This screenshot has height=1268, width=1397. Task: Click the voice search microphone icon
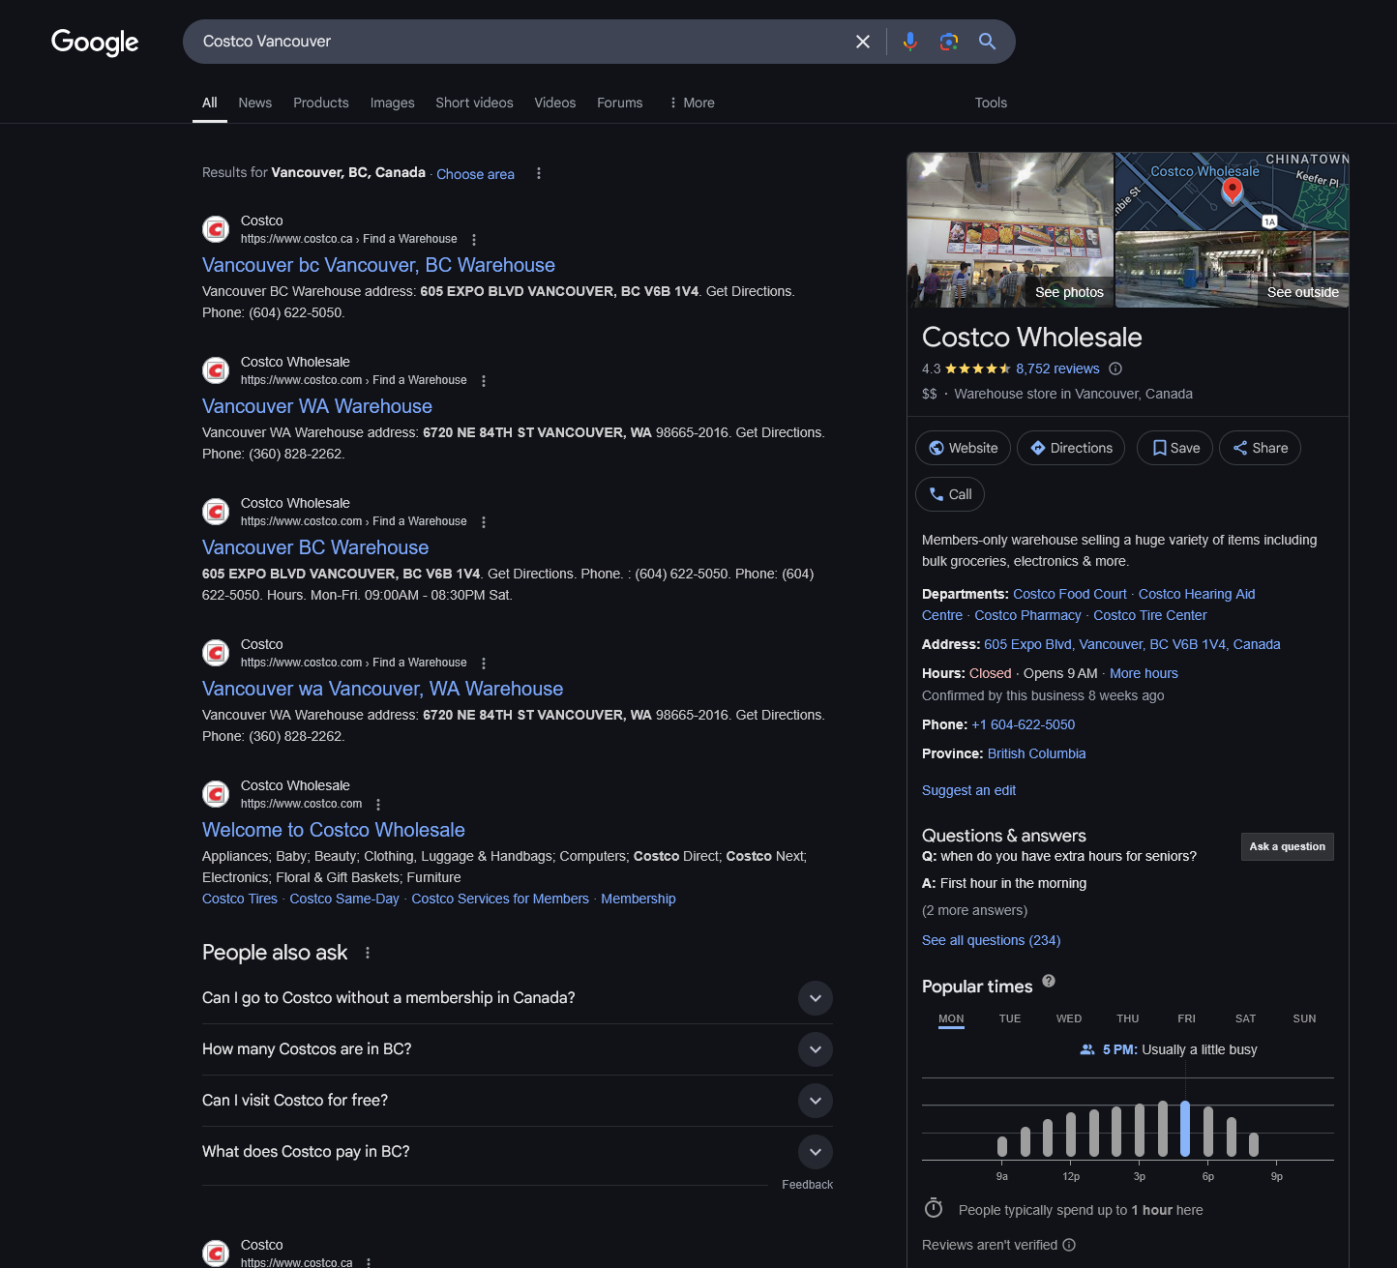click(909, 42)
